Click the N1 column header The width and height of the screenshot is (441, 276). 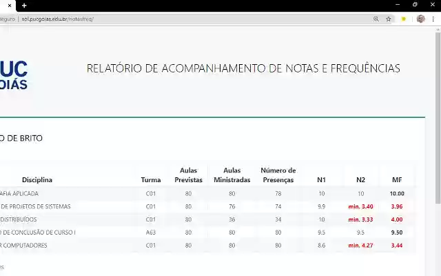click(x=322, y=179)
